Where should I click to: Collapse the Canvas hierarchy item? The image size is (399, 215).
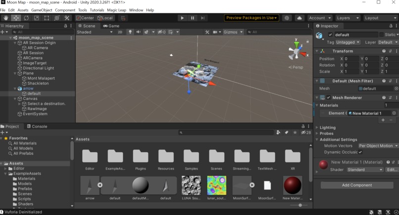click(15, 99)
